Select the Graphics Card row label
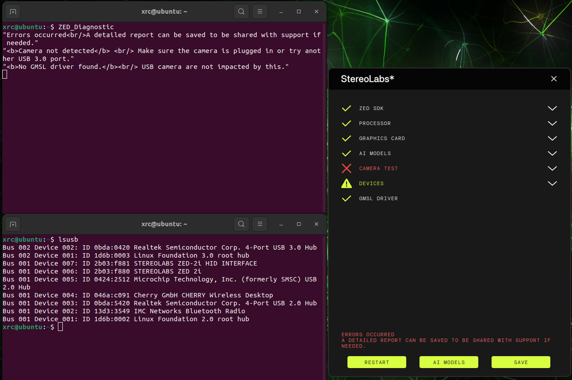 coord(382,138)
